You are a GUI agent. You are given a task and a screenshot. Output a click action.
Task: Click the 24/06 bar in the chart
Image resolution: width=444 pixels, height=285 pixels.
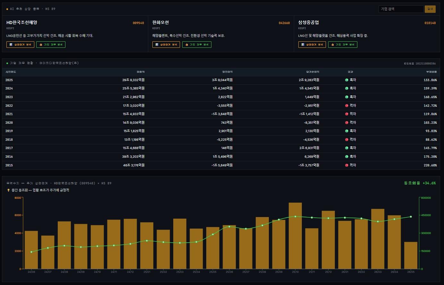click(x=31, y=250)
